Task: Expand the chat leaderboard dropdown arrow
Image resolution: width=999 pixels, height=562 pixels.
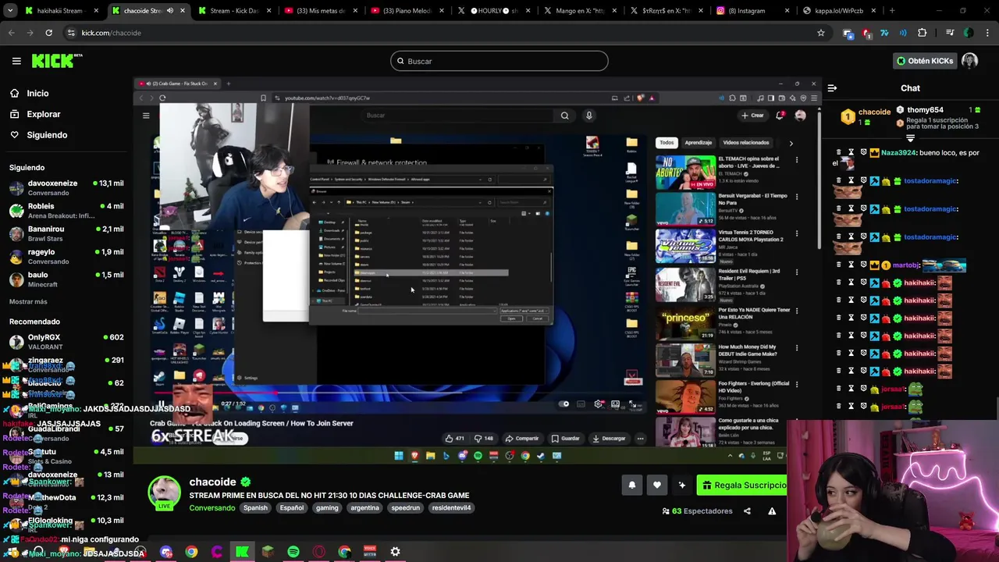Action: click(910, 138)
